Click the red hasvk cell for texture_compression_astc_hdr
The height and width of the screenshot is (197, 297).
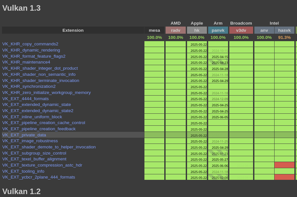284,165
